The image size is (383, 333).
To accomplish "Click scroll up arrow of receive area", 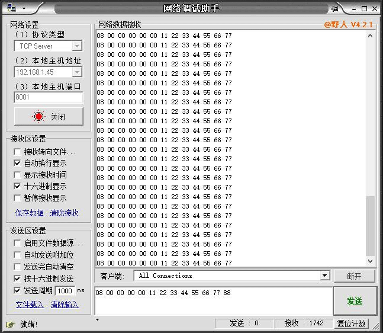I will 371,36.
